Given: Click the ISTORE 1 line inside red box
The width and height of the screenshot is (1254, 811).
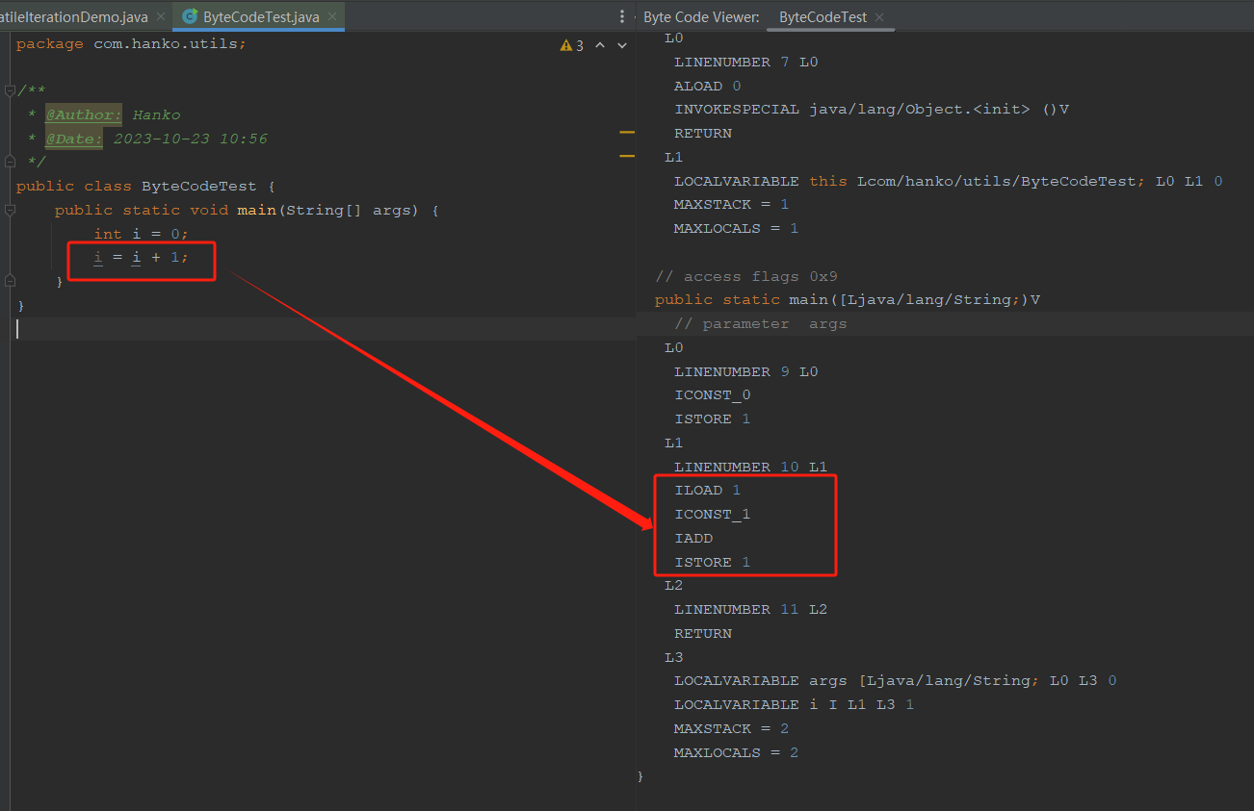Looking at the screenshot, I should [x=711, y=562].
